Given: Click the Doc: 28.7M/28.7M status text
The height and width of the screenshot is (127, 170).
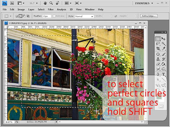Looking at the screenshot, I should [x=37, y=122].
